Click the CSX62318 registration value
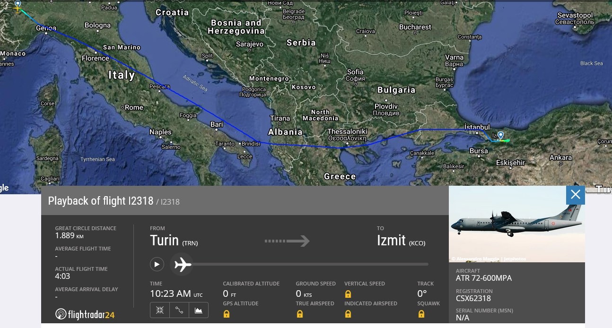612x328 pixels. point(473,298)
